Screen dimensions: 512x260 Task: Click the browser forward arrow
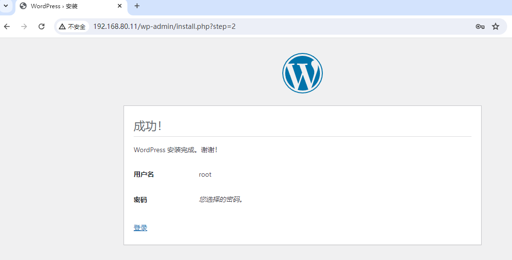[24, 26]
